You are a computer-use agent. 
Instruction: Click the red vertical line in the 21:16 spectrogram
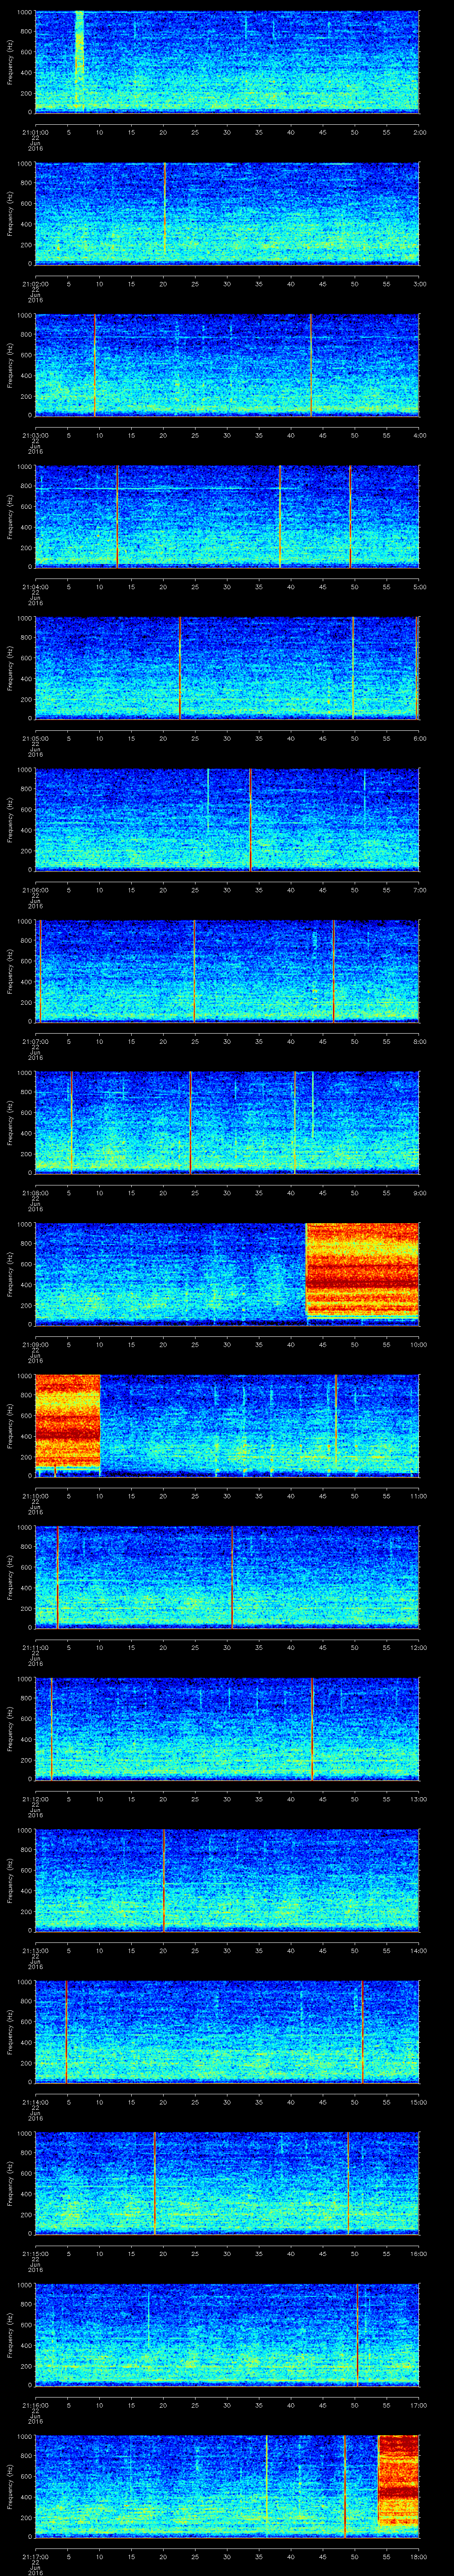(x=357, y=2335)
